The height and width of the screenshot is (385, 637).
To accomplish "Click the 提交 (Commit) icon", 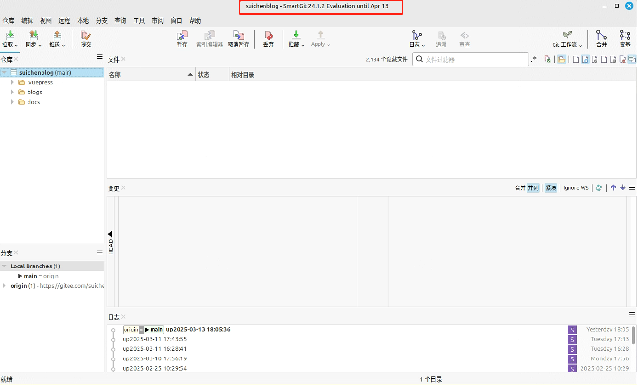I will 85,39.
